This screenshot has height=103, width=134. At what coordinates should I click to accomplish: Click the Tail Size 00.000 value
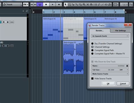[x=111, y=70]
